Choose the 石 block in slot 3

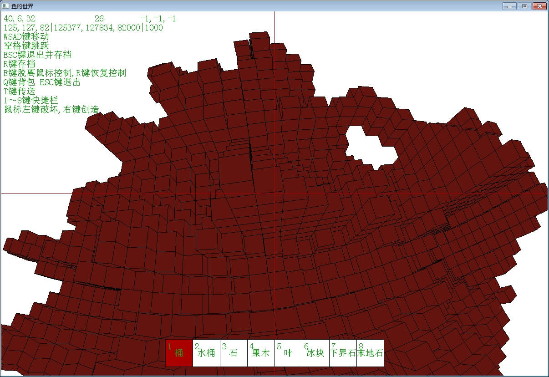pyautogui.click(x=234, y=353)
